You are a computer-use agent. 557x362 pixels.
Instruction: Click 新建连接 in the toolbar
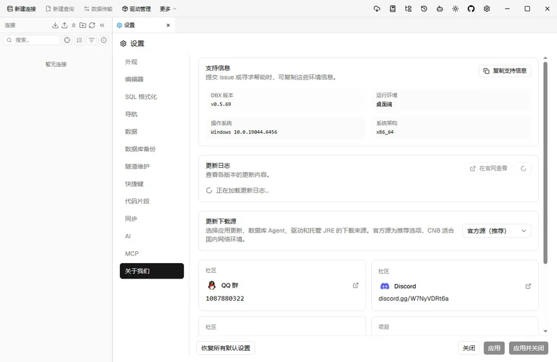pos(22,9)
